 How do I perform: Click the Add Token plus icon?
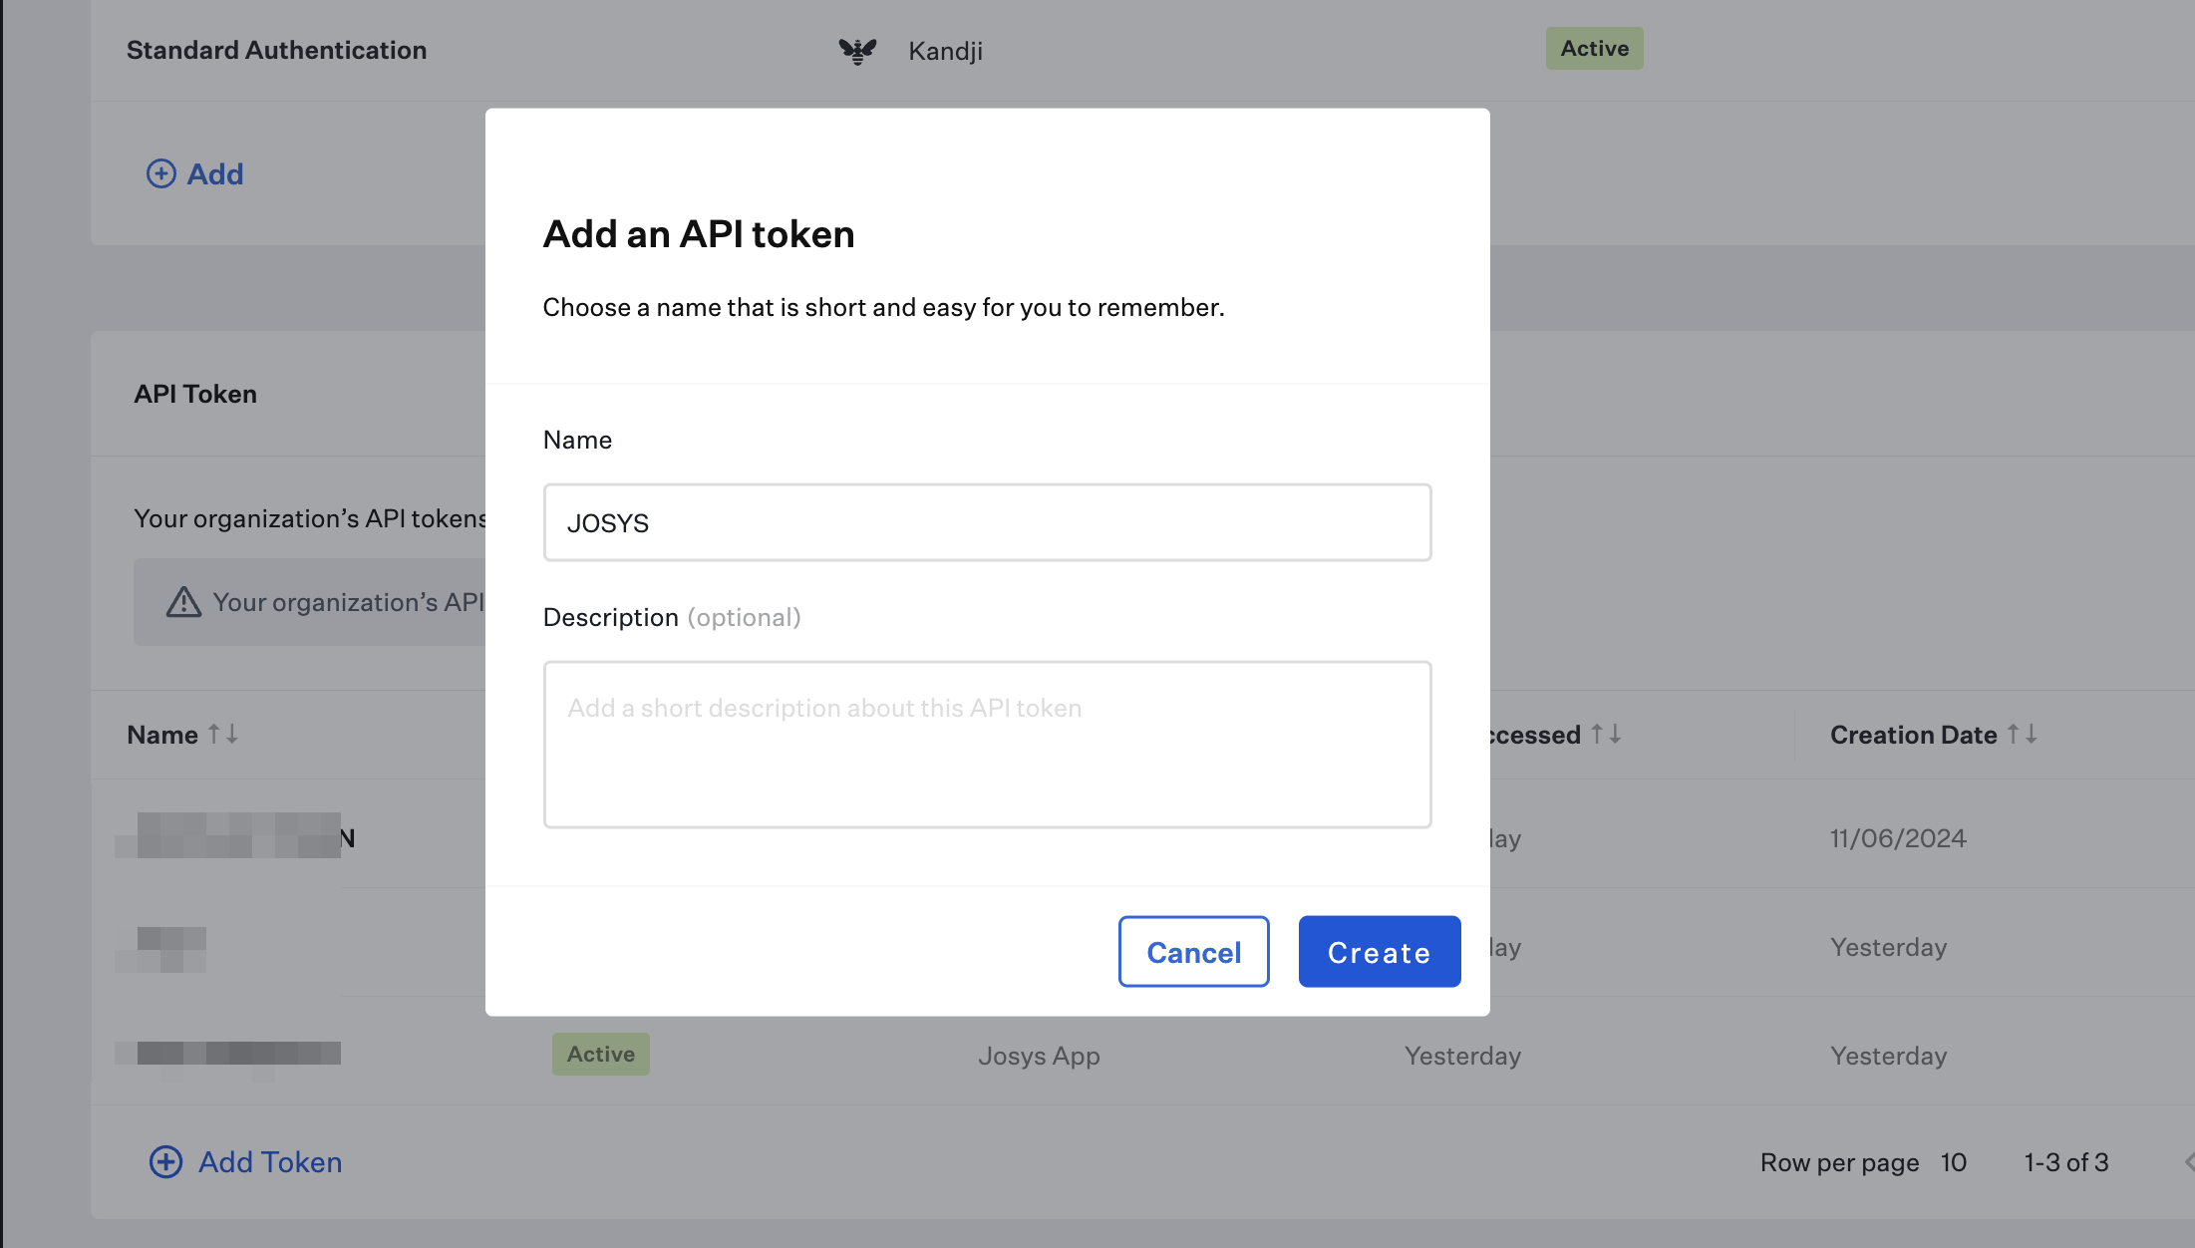point(165,1161)
